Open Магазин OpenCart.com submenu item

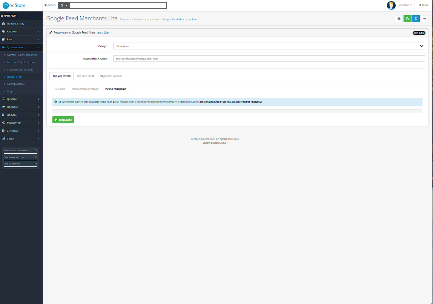(x=21, y=62)
